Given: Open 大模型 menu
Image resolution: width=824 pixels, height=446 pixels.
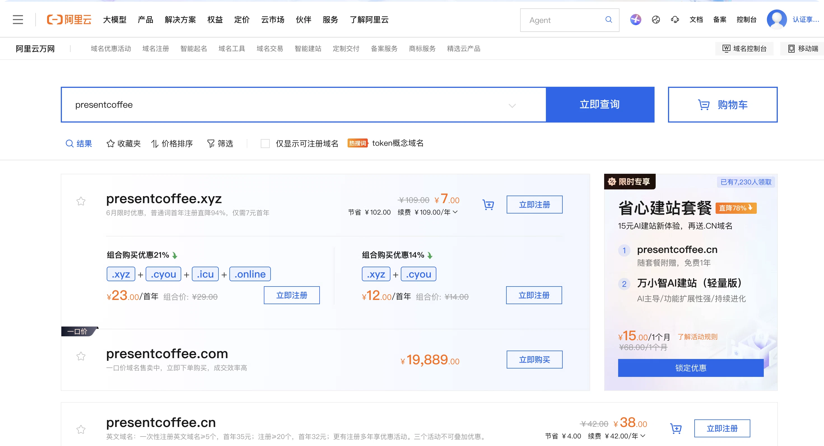Looking at the screenshot, I should (x=115, y=20).
